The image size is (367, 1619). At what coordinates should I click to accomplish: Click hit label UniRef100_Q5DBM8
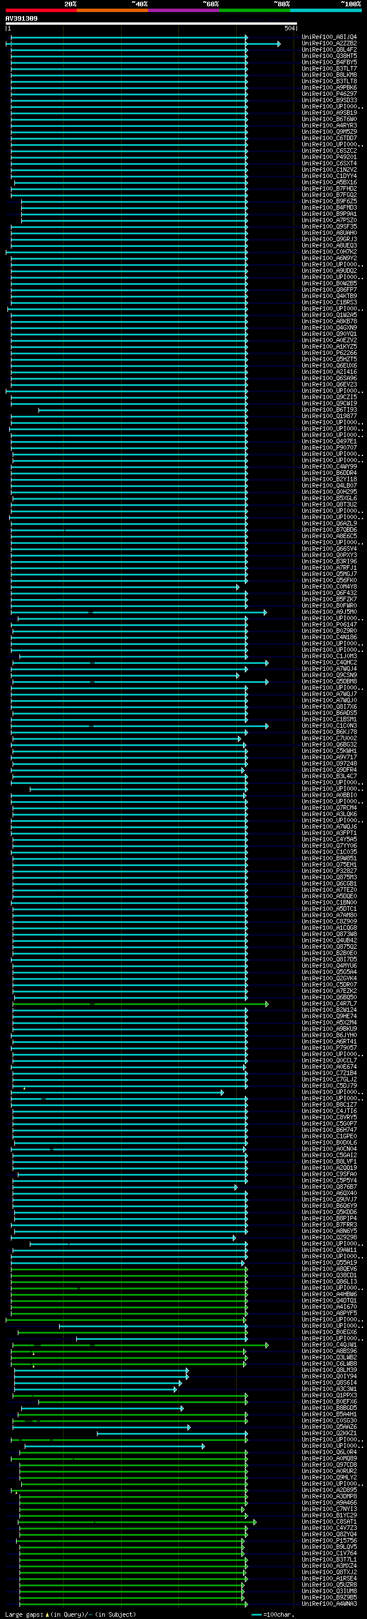(329, 681)
